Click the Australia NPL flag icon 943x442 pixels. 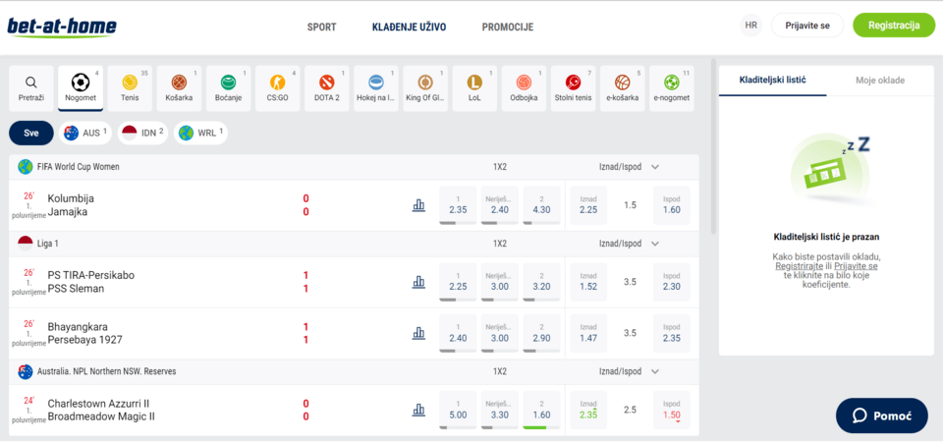[26, 371]
